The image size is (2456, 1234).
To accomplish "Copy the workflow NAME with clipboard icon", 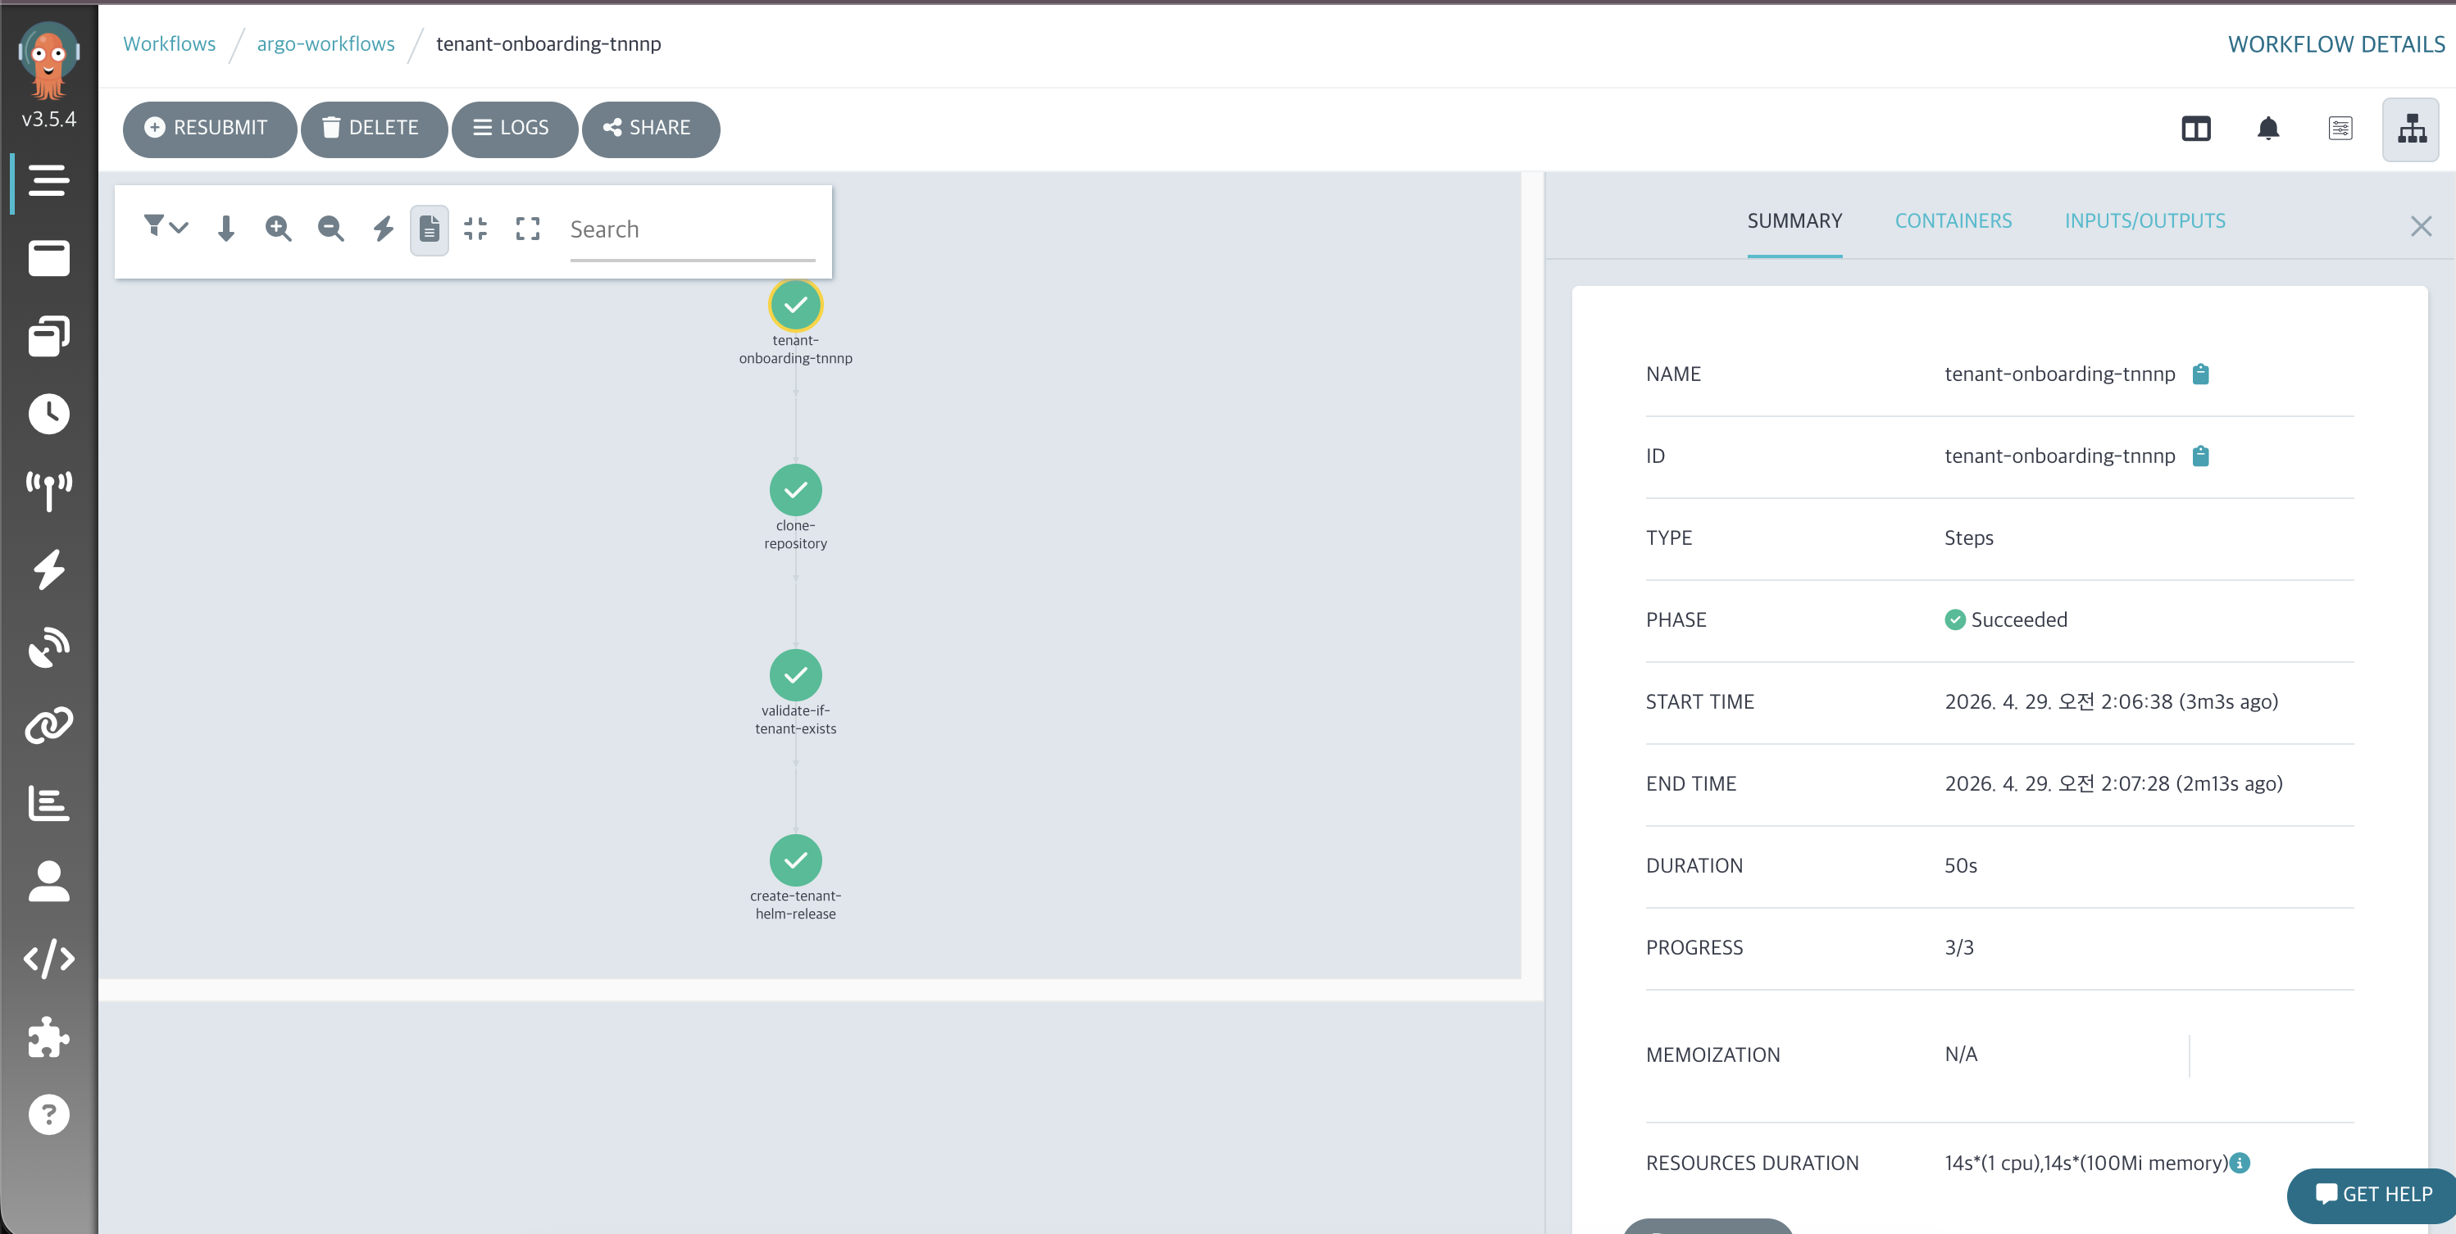I will [2200, 374].
